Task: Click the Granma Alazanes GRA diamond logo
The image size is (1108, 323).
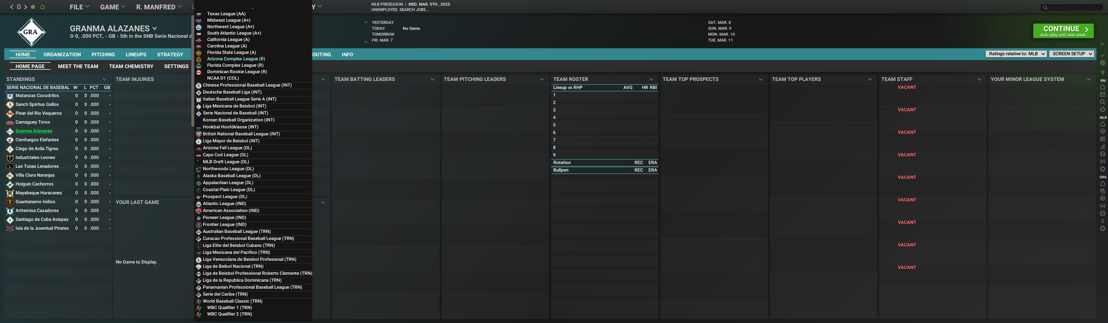Action: tap(31, 32)
